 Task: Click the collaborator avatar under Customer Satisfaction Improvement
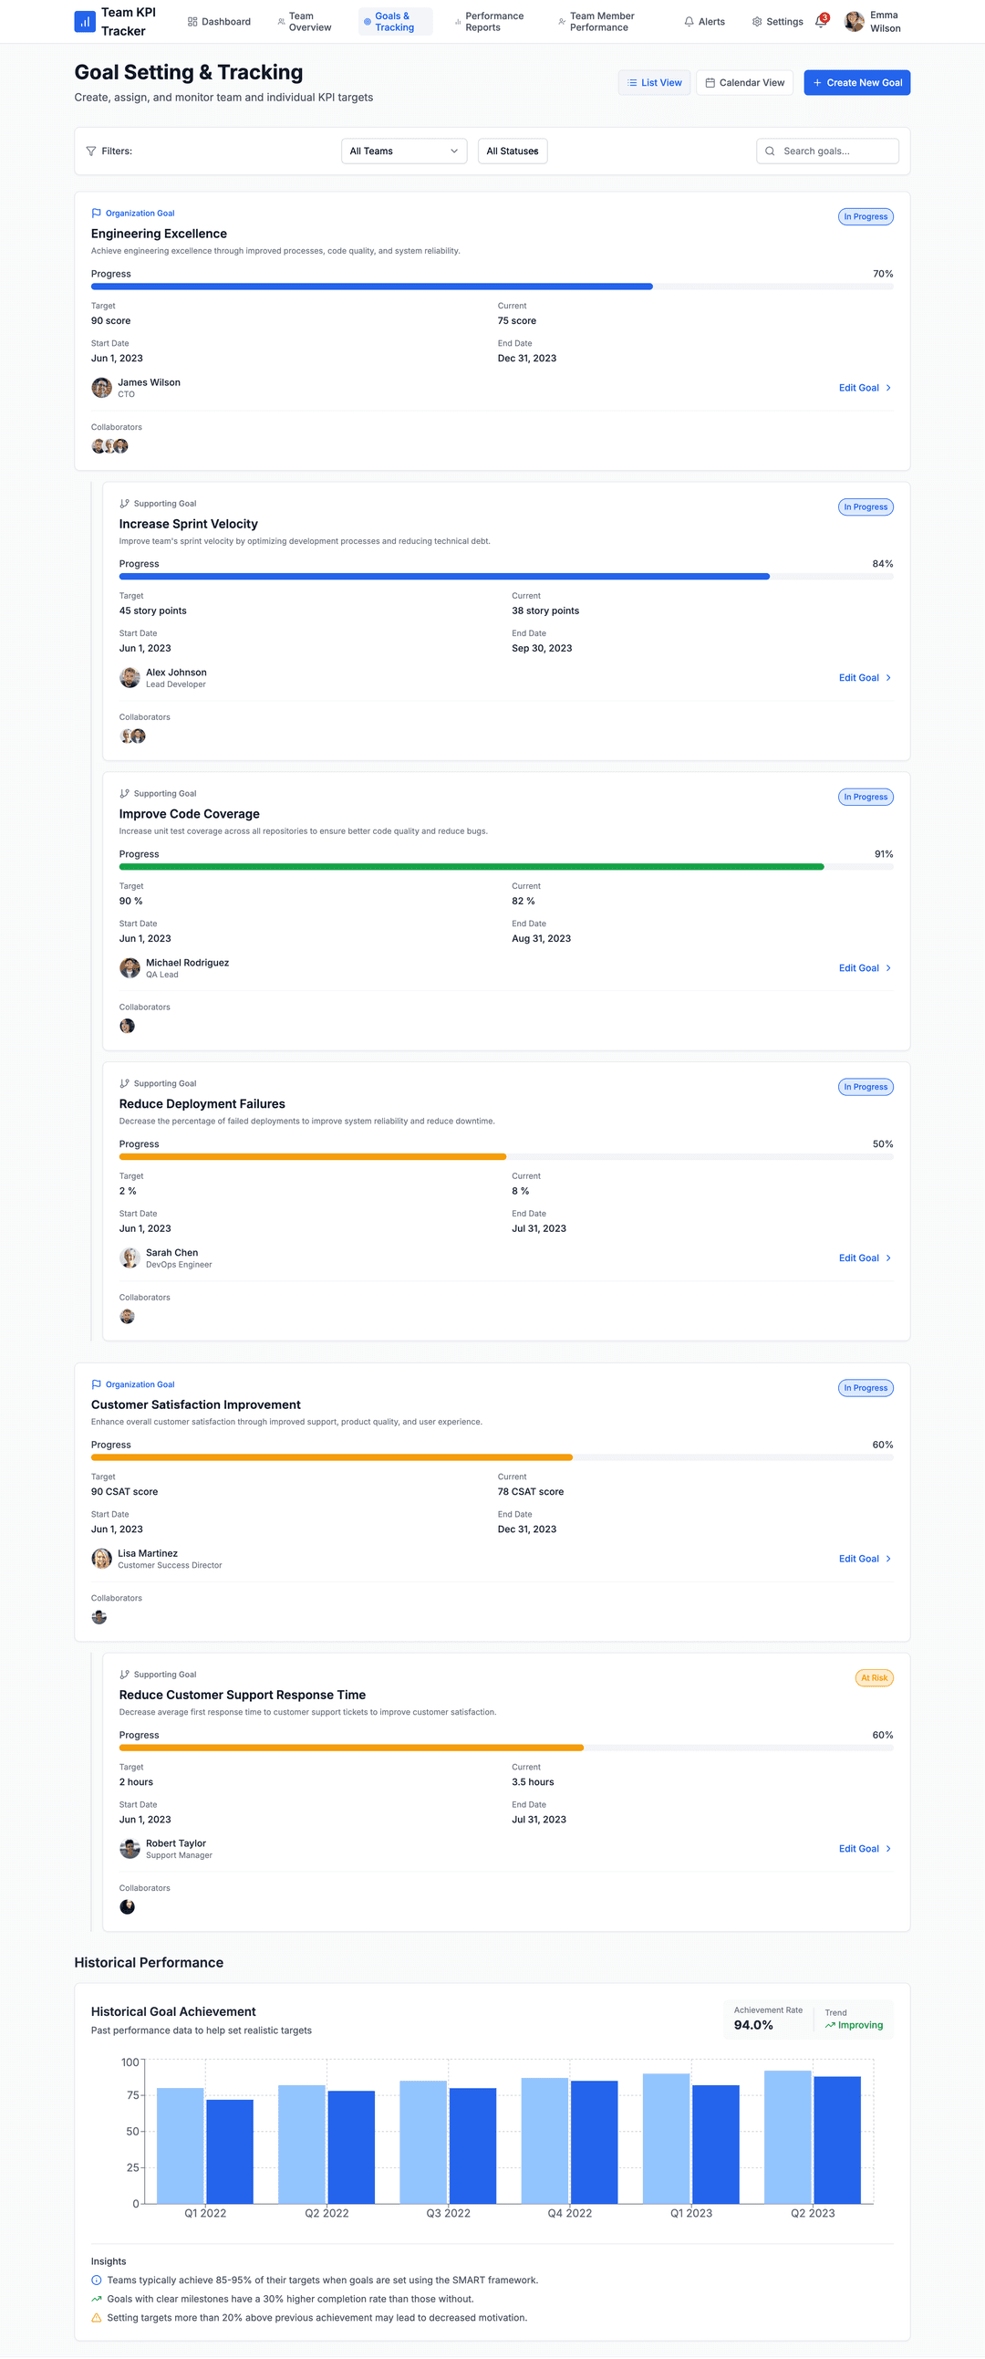click(98, 1617)
